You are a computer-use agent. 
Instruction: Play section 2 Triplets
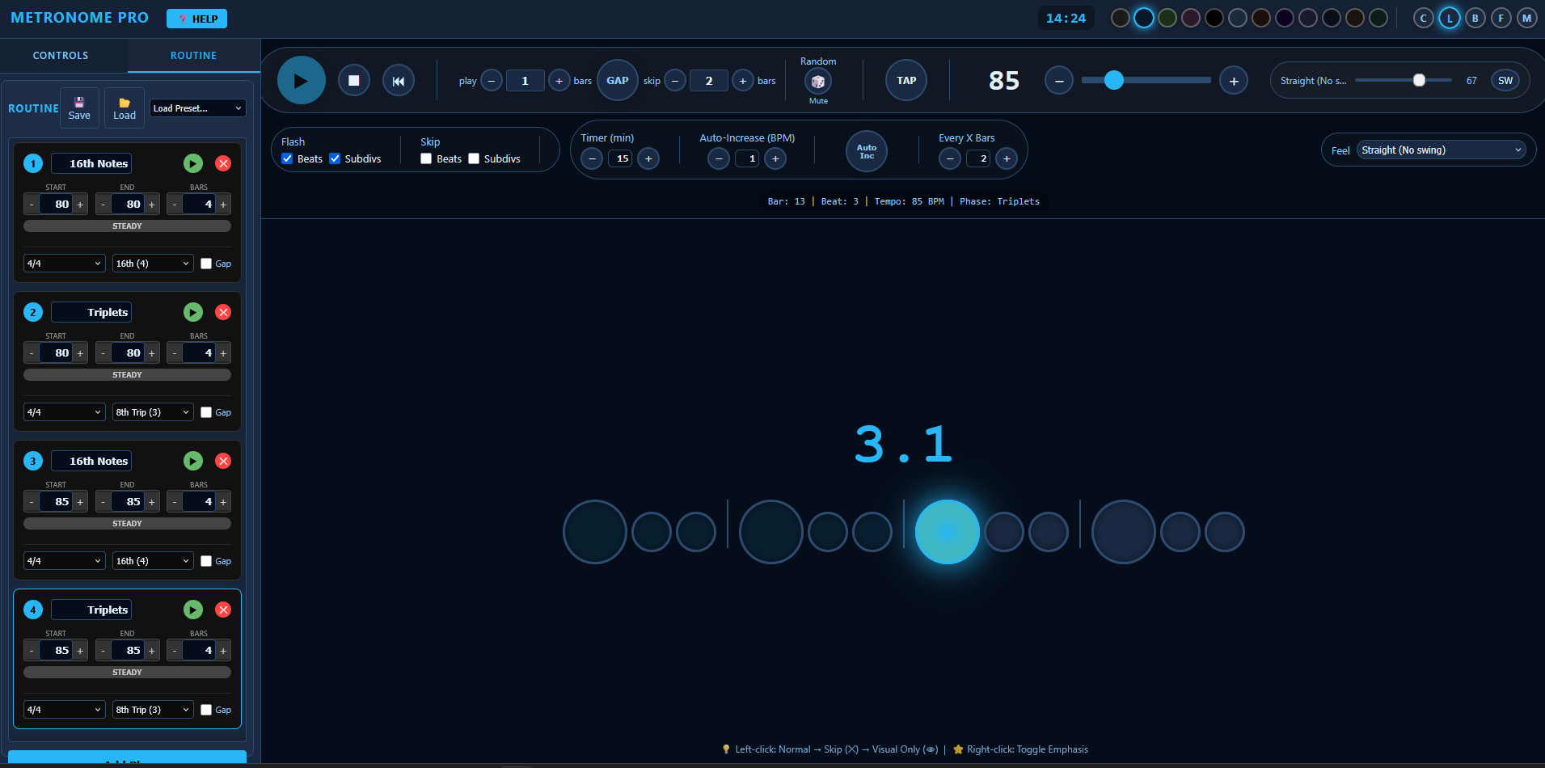pos(192,312)
